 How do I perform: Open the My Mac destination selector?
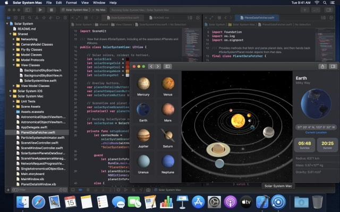pyautogui.click(x=100, y=10)
